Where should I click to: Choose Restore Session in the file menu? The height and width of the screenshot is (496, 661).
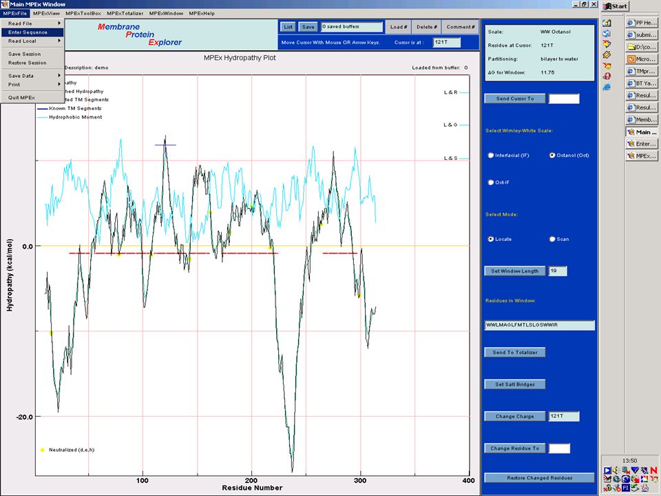coord(32,63)
